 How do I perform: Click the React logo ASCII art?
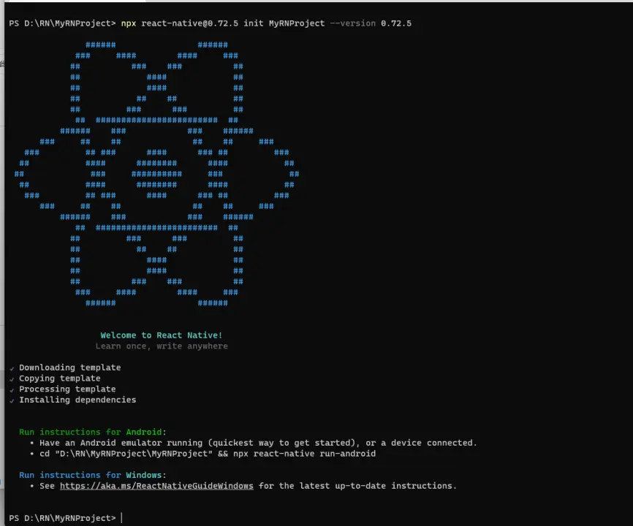click(156, 174)
